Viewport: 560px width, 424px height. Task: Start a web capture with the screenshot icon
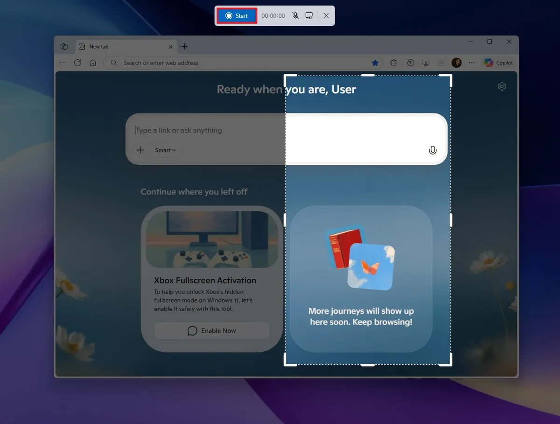coord(426,62)
